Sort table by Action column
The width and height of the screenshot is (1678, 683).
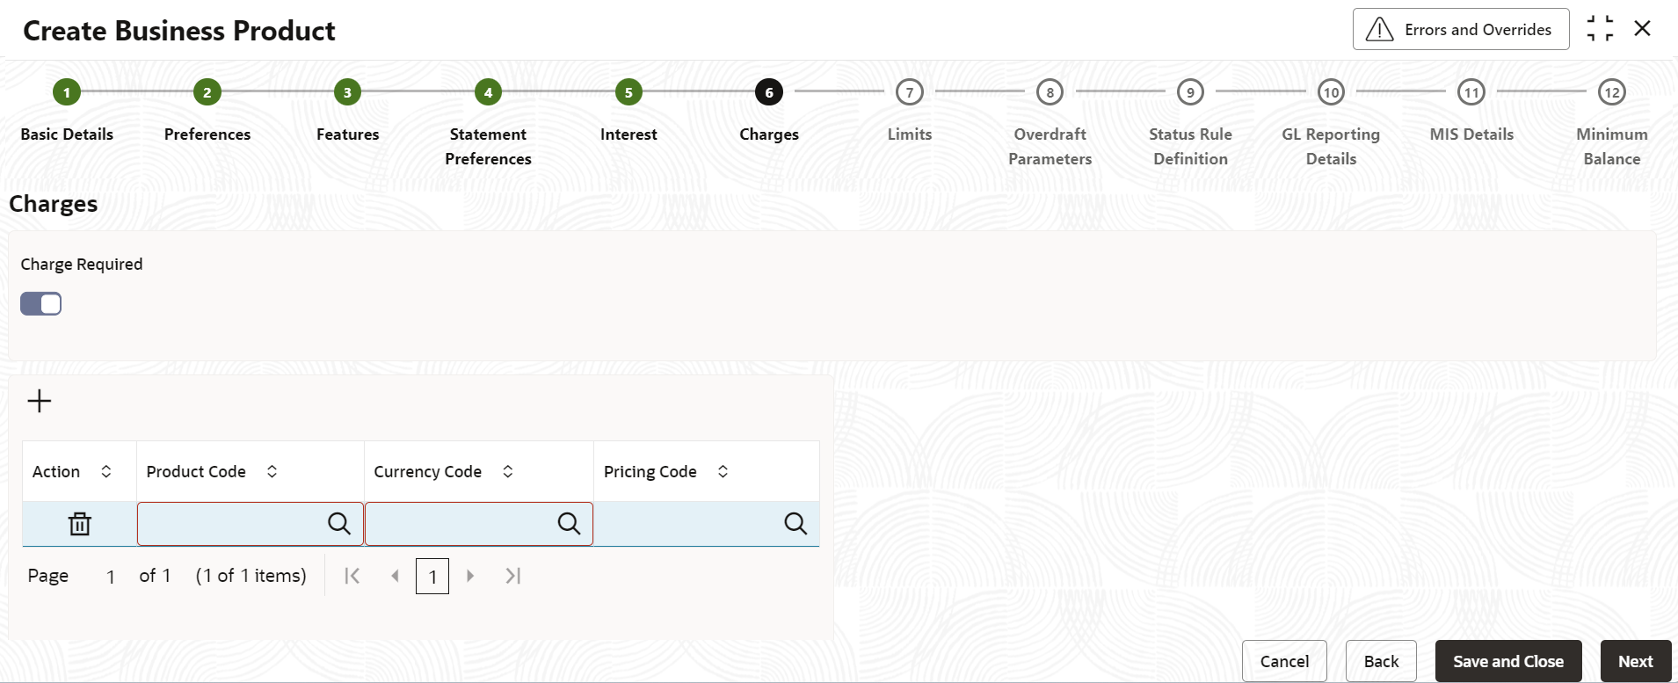coord(106,472)
